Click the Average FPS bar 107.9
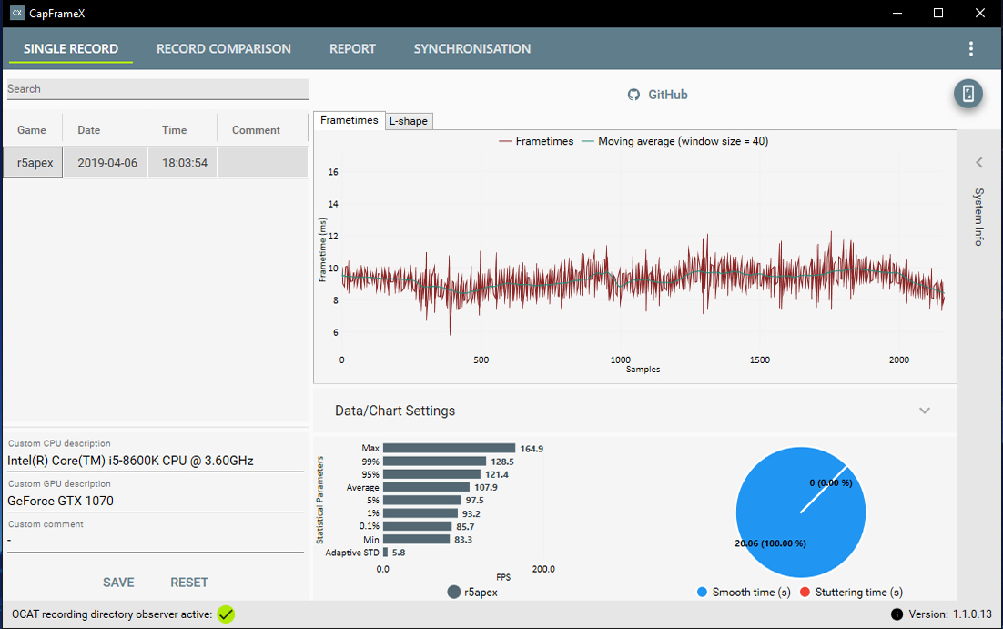 tap(426, 488)
